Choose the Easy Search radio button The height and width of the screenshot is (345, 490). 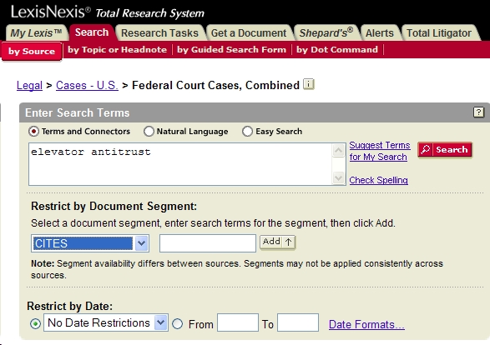tap(247, 132)
